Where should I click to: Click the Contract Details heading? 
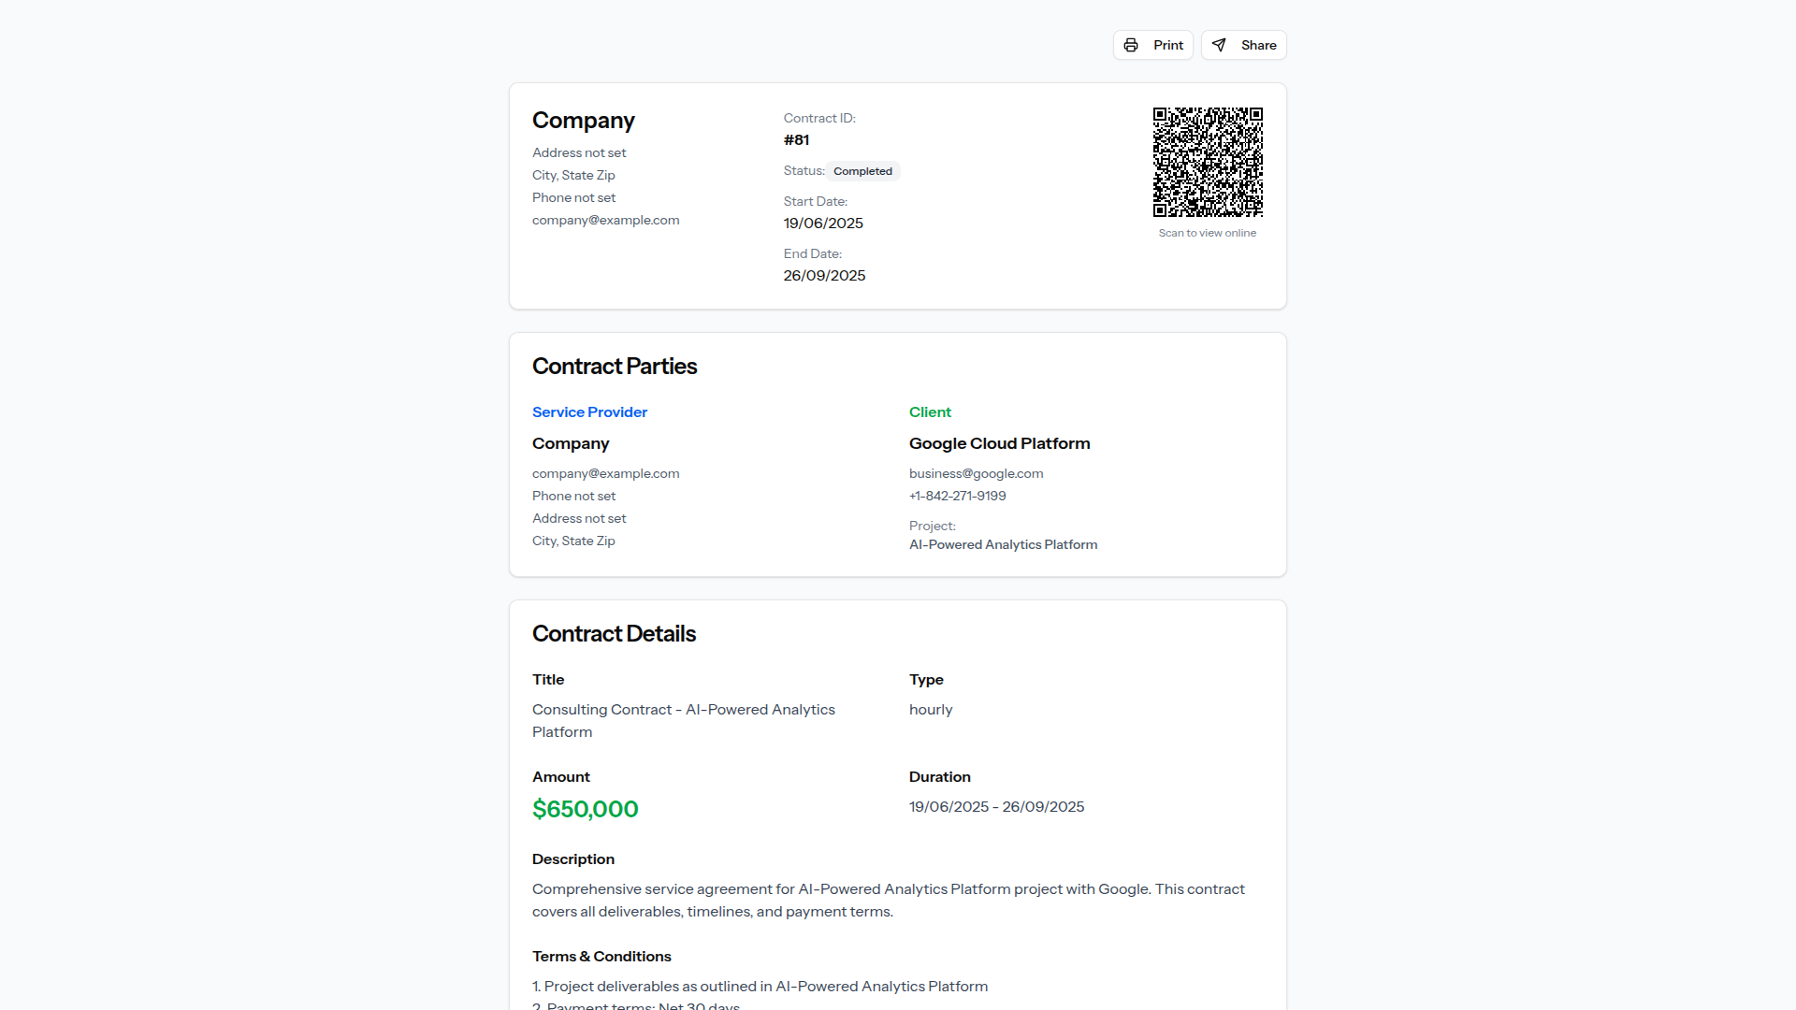click(x=614, y=634)
